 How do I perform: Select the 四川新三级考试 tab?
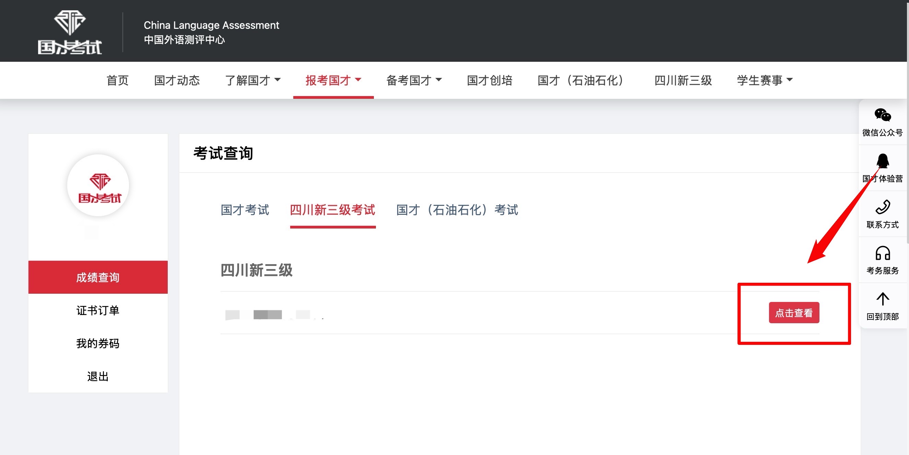pyautogui.click(x=333, y=210)
